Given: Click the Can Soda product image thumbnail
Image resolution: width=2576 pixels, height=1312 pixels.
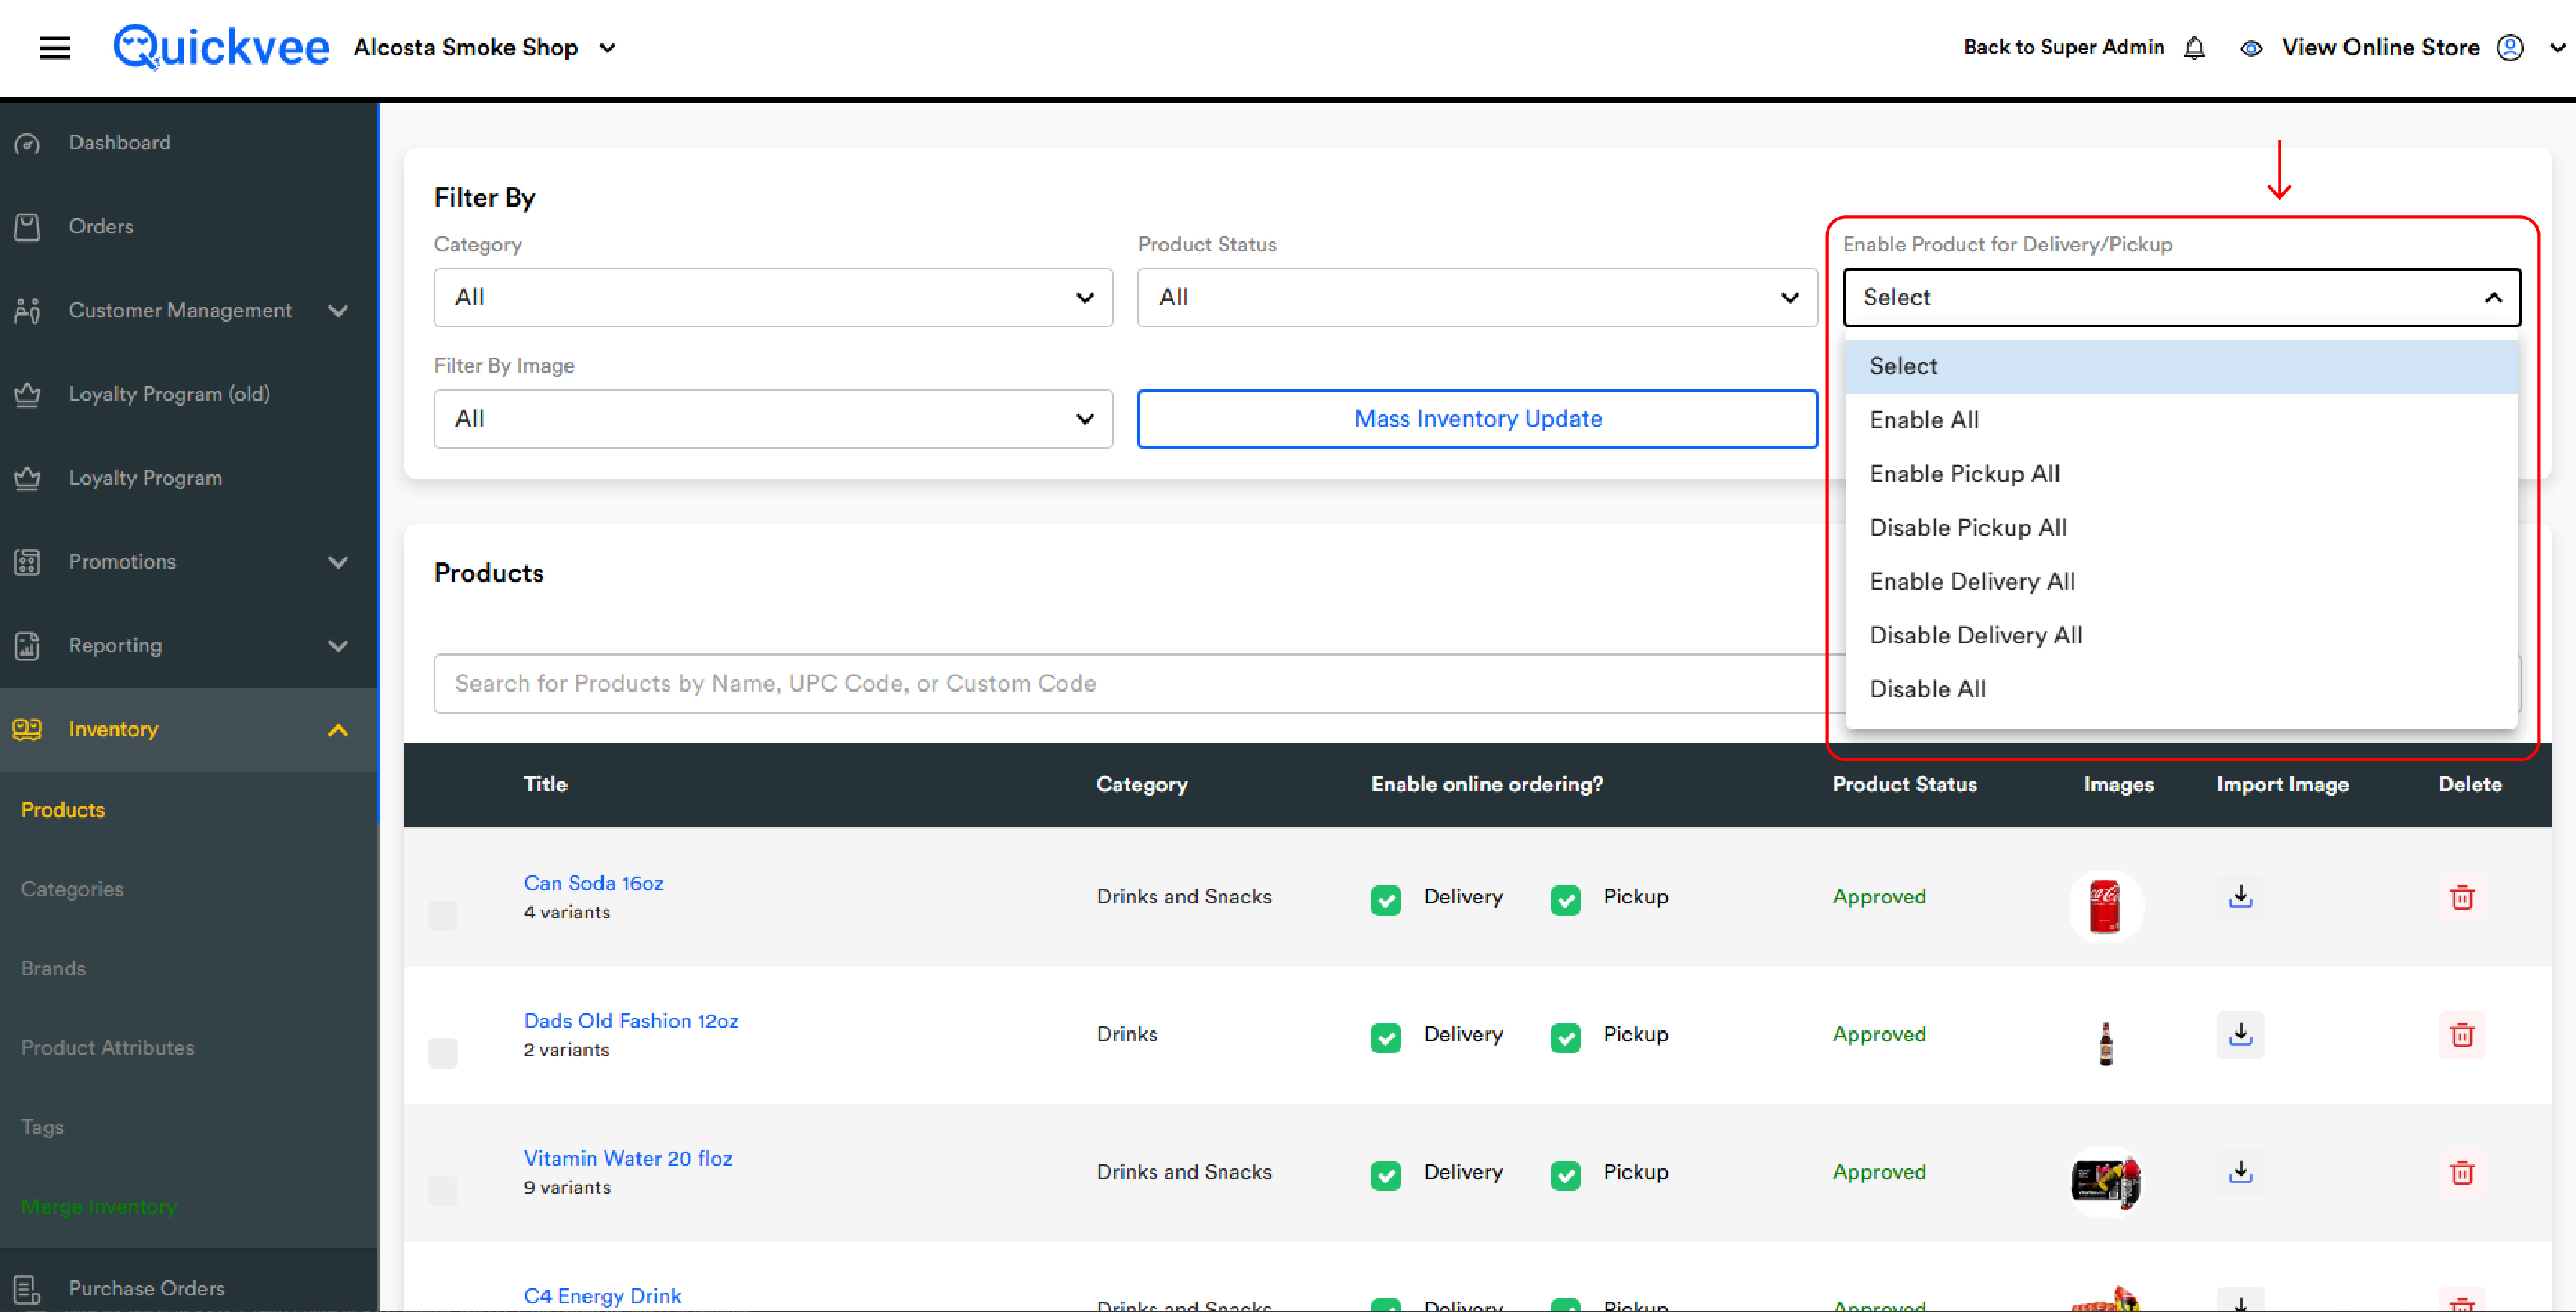Looking at the screenshot, I should 2106,906.
